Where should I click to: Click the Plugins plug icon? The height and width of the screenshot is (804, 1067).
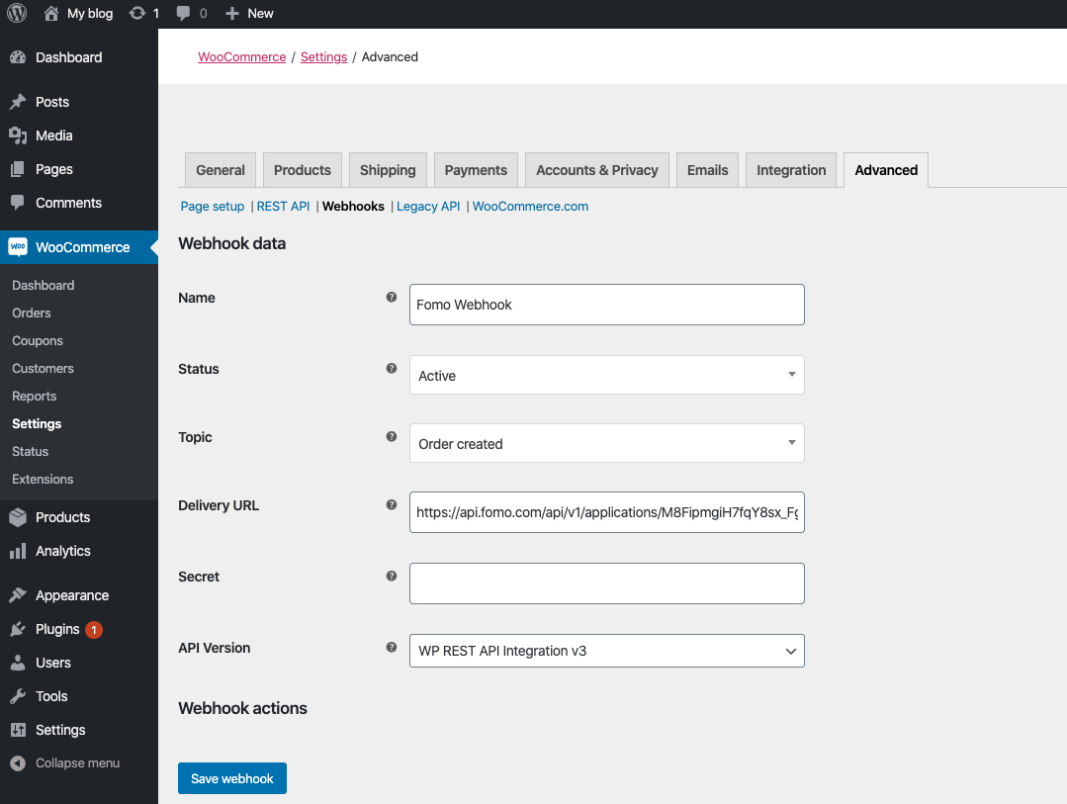click(x=18, y=629)
